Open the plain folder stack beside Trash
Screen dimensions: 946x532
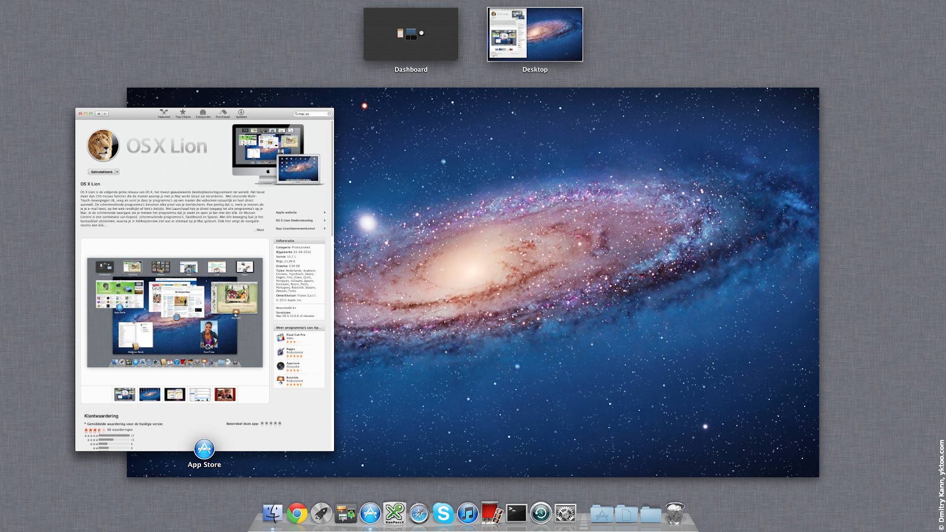click(x=650, y=514)
